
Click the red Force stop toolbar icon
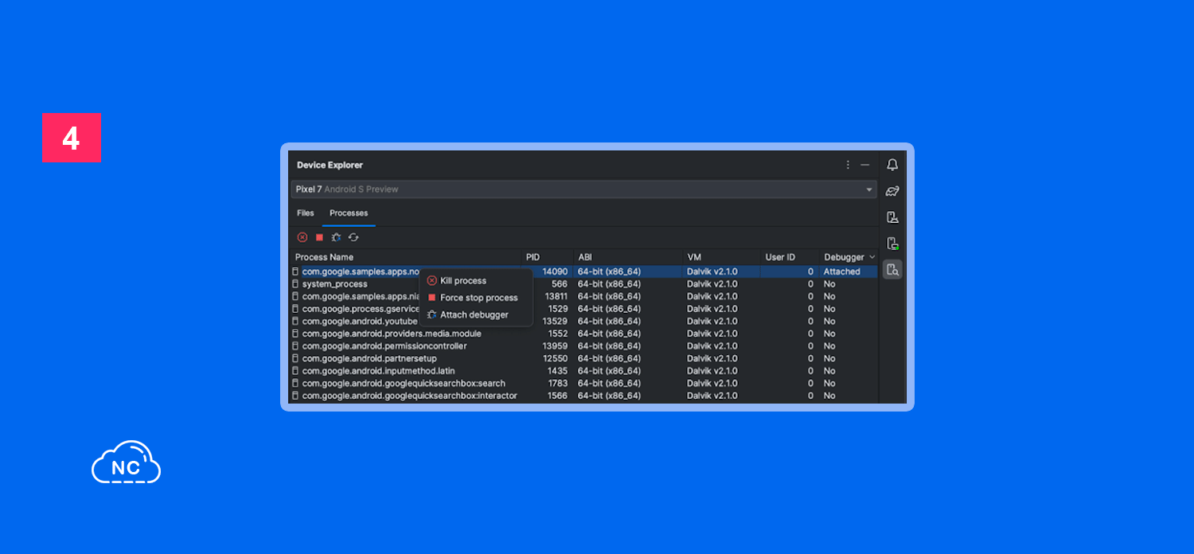(x=319, y=237)
